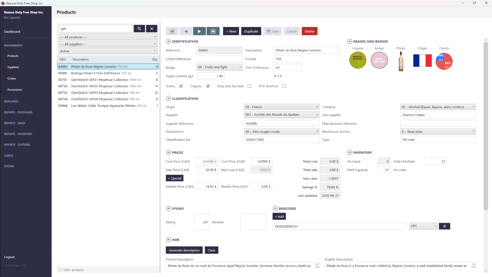Go to next record arrow button
The height and width of the screenshot is (277, 492).
199,31
